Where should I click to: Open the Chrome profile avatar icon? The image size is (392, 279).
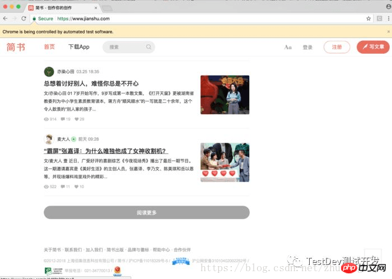[x=389, y=7]
